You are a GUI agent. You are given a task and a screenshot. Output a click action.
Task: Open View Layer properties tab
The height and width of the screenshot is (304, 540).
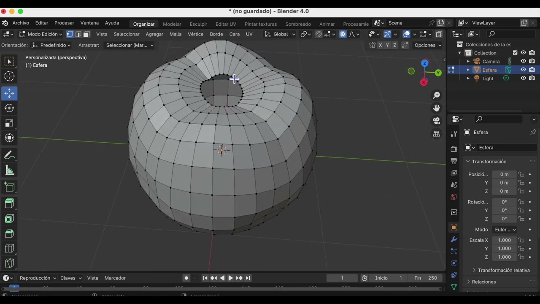coord(454,173)
